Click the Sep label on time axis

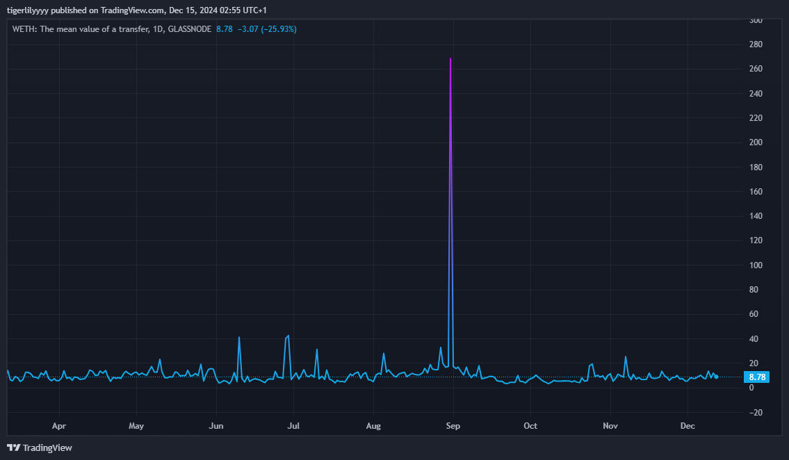click(x=453, y=425)
